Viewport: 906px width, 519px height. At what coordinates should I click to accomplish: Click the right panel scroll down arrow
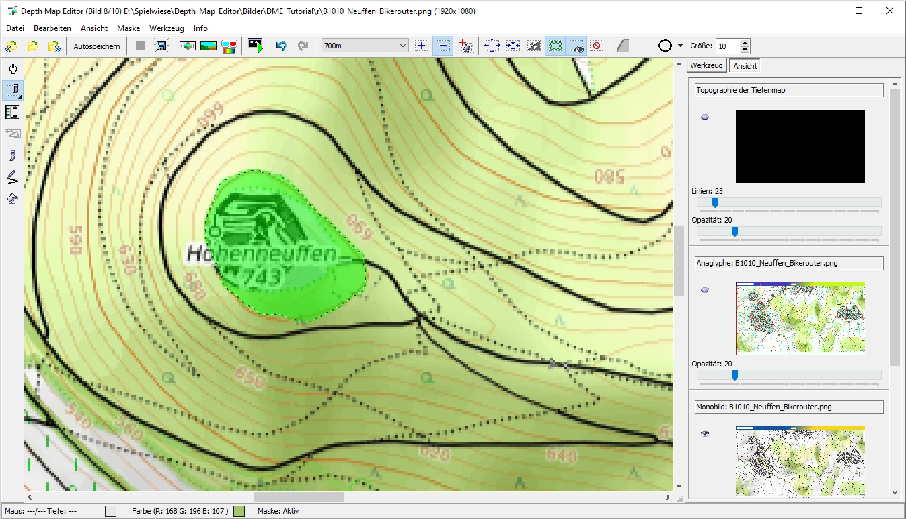[895, 493]
